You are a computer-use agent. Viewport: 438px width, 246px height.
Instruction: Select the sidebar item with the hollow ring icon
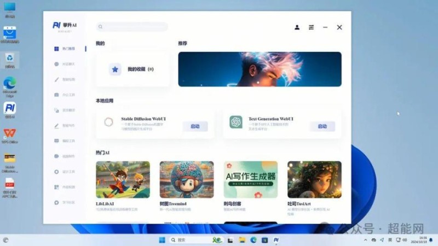(65, 172)
